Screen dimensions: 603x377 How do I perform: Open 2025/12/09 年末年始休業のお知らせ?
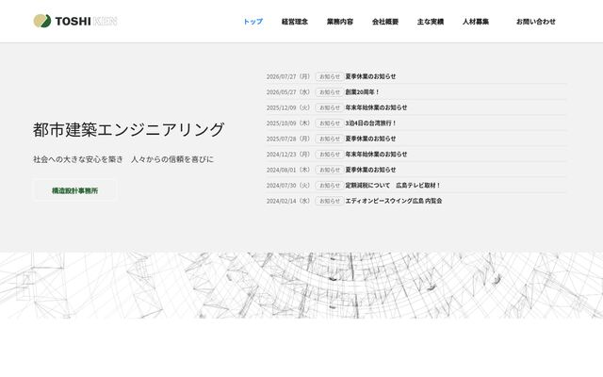tap(376, 107)
